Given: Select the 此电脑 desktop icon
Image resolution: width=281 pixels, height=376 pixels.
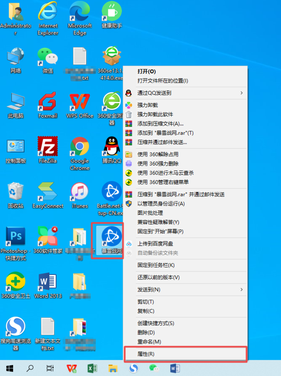Looking at the screenshot, I should coord(15,101).
